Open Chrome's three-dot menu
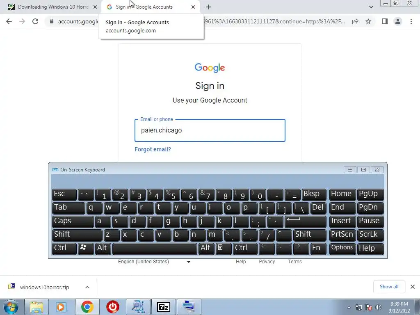Screen dimensions: 420x315 click(411, 21)
